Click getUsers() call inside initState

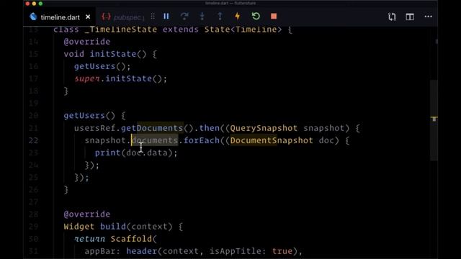click(102, 66)
